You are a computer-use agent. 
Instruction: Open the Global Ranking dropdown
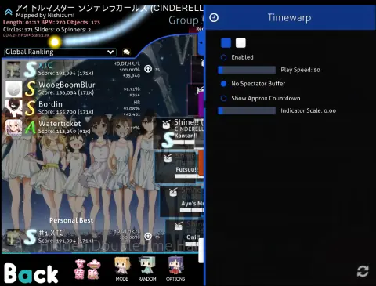[60, 52]
